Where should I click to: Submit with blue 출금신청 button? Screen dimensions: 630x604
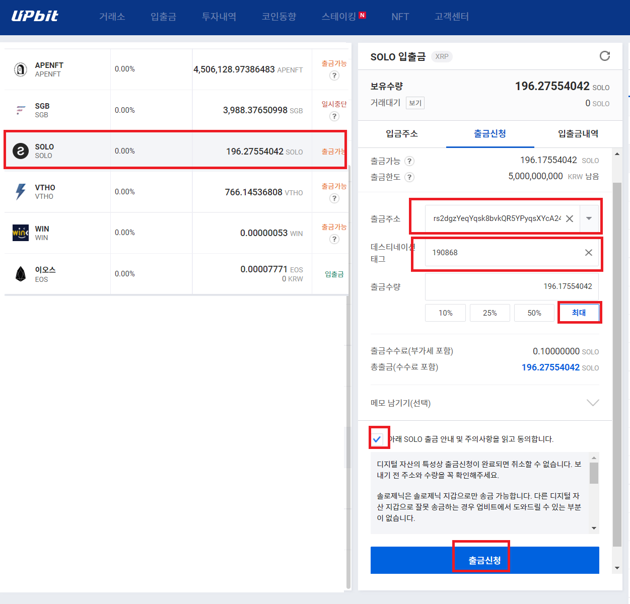tap(485, 560)
